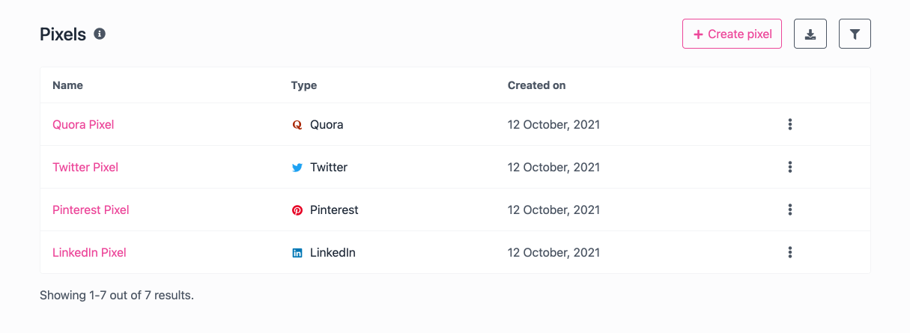Click the Type column header
The height and width of the screenshot is (333, 910).
pos(304,85)
